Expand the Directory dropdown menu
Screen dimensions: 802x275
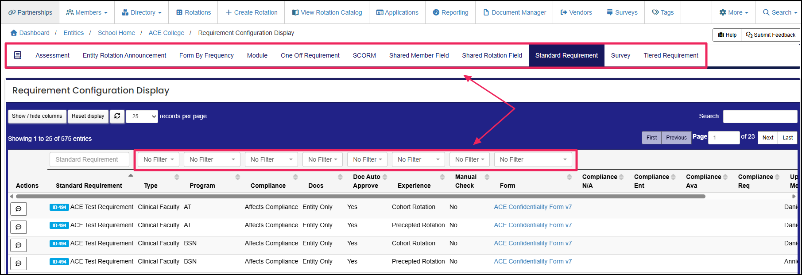pos(142,12)
